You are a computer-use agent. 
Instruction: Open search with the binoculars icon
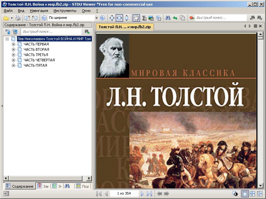click(x=168, y=18)
